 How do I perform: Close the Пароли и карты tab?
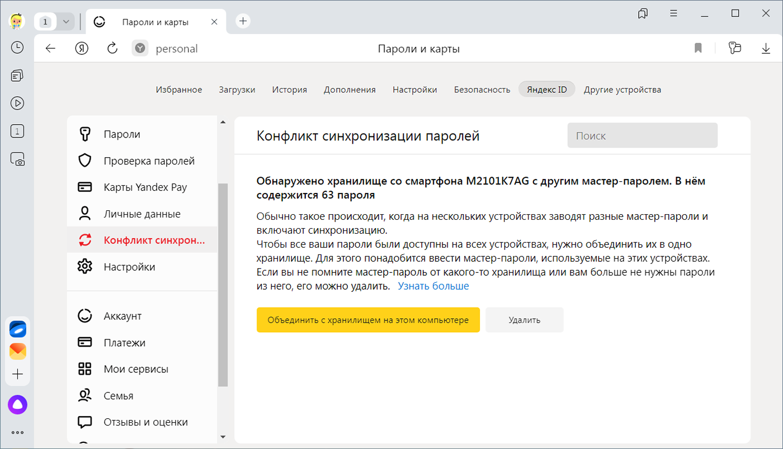click(x=214, y=22)
